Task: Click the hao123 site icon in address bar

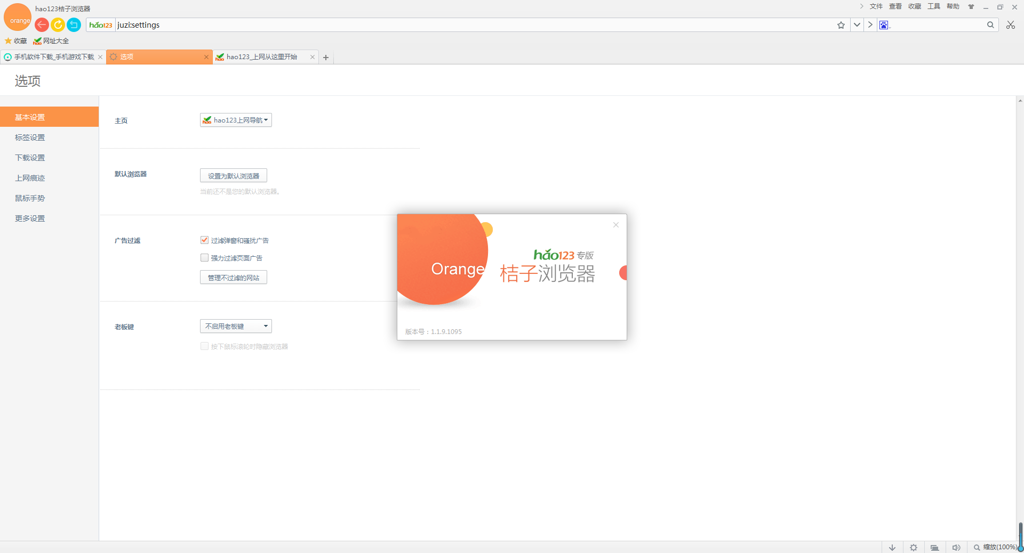Action: pyautogui.click(x=101, y=25)
